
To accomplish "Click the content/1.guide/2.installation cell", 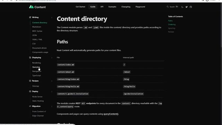I will point(73,94).
